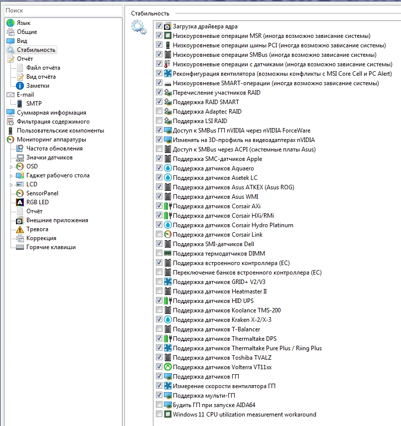Expand the OSD tree node
The image size is (401, 426).
tap(11, 167)
